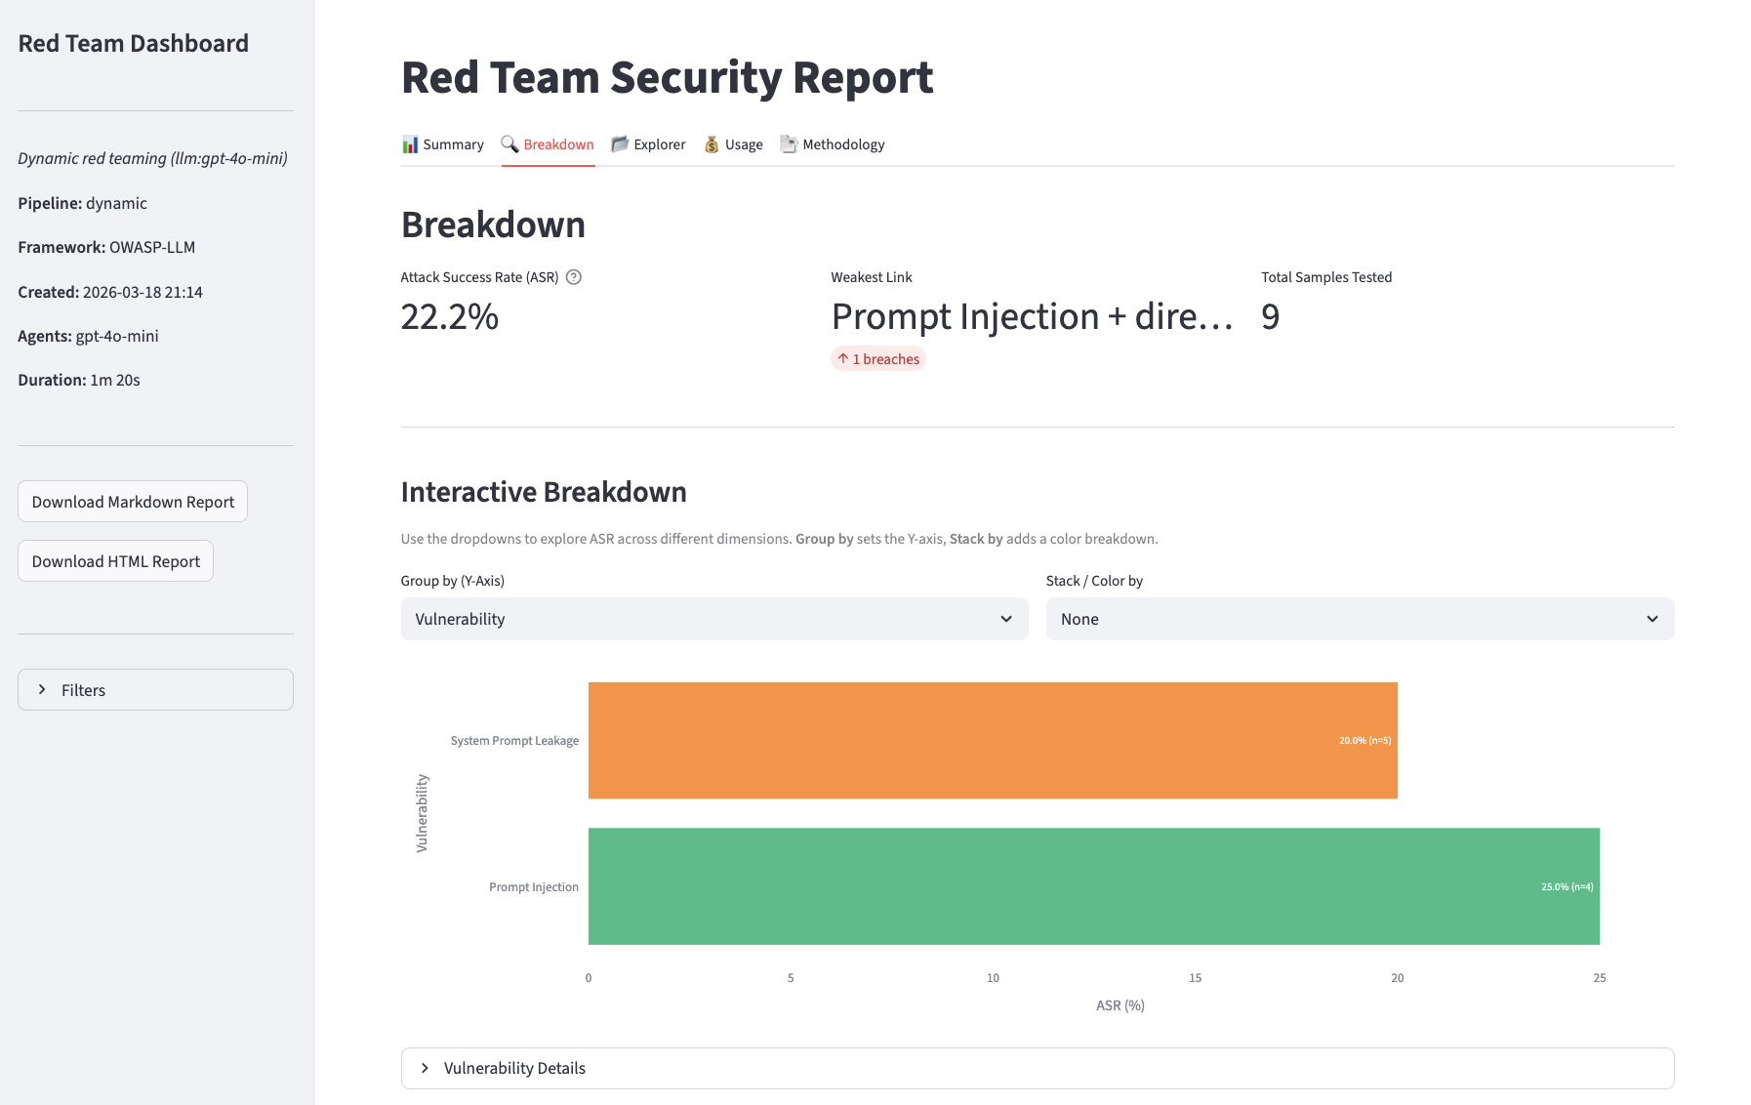Expand the Filters section
Image resolution: width=1751 pixels, height=1105 pixels.
coord(154,688)
